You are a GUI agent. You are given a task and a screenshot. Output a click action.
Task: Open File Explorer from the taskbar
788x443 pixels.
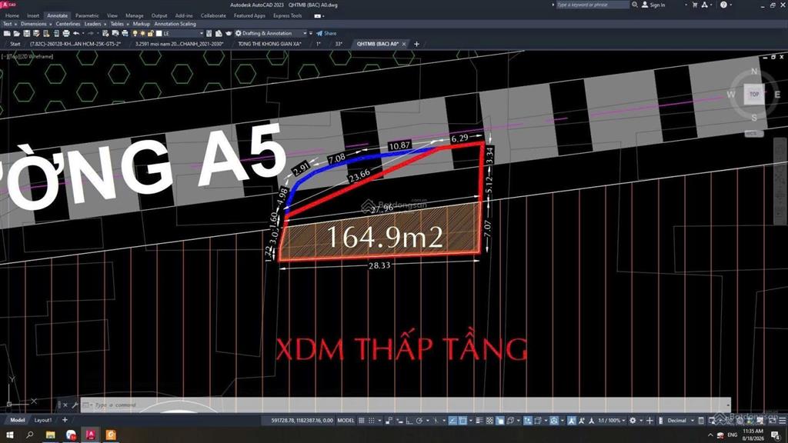pos(50,435)
